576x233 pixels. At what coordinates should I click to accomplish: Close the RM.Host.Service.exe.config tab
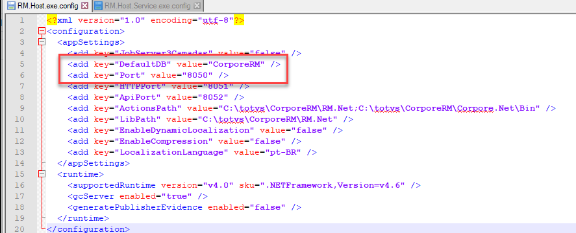pos(197,6)
